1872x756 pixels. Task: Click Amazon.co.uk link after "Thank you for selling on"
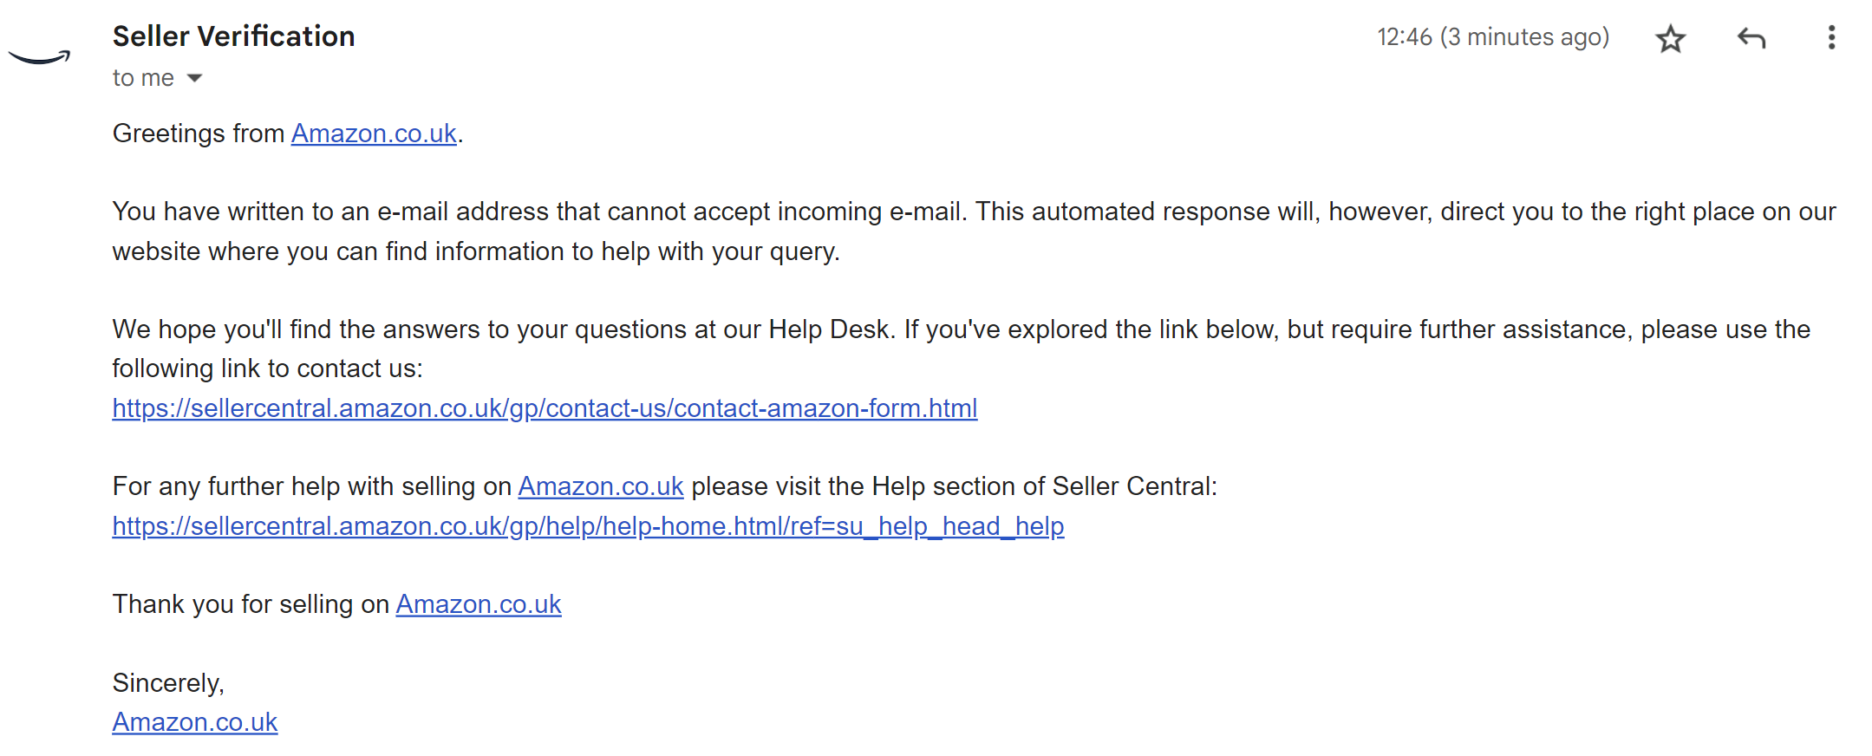(x=479, y=604)
